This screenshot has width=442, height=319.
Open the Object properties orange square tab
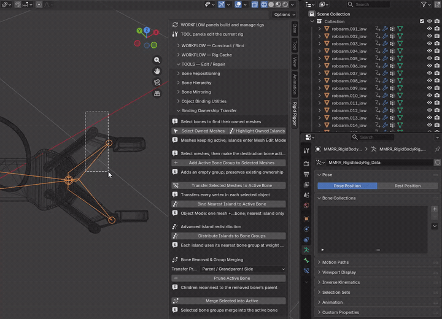tap(306, 218)
